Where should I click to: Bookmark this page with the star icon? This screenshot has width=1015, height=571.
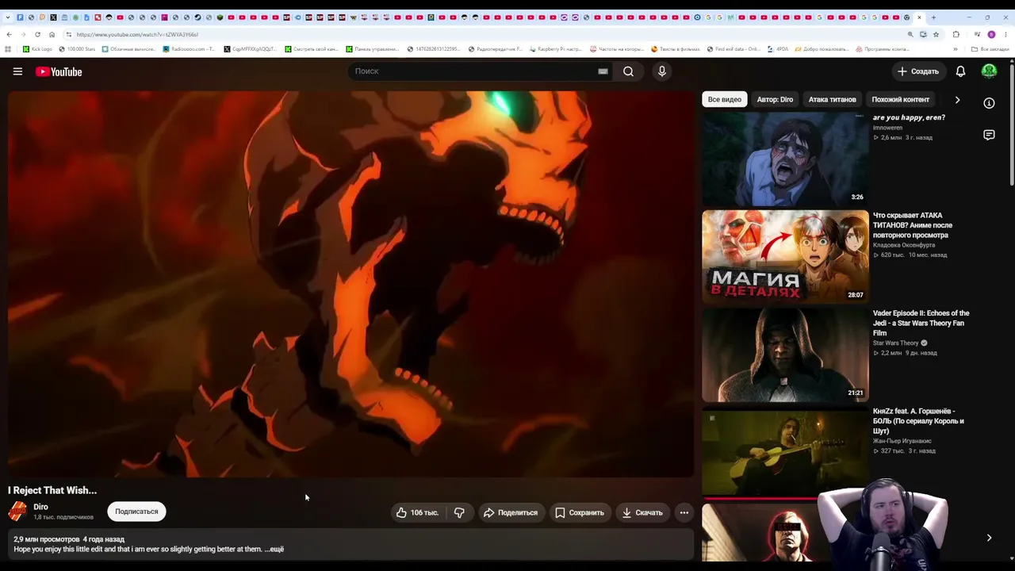point(936,34)
